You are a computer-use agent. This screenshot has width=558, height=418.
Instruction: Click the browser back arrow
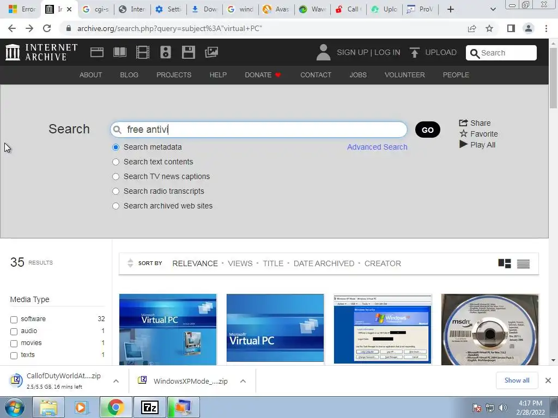coord(12,28)
